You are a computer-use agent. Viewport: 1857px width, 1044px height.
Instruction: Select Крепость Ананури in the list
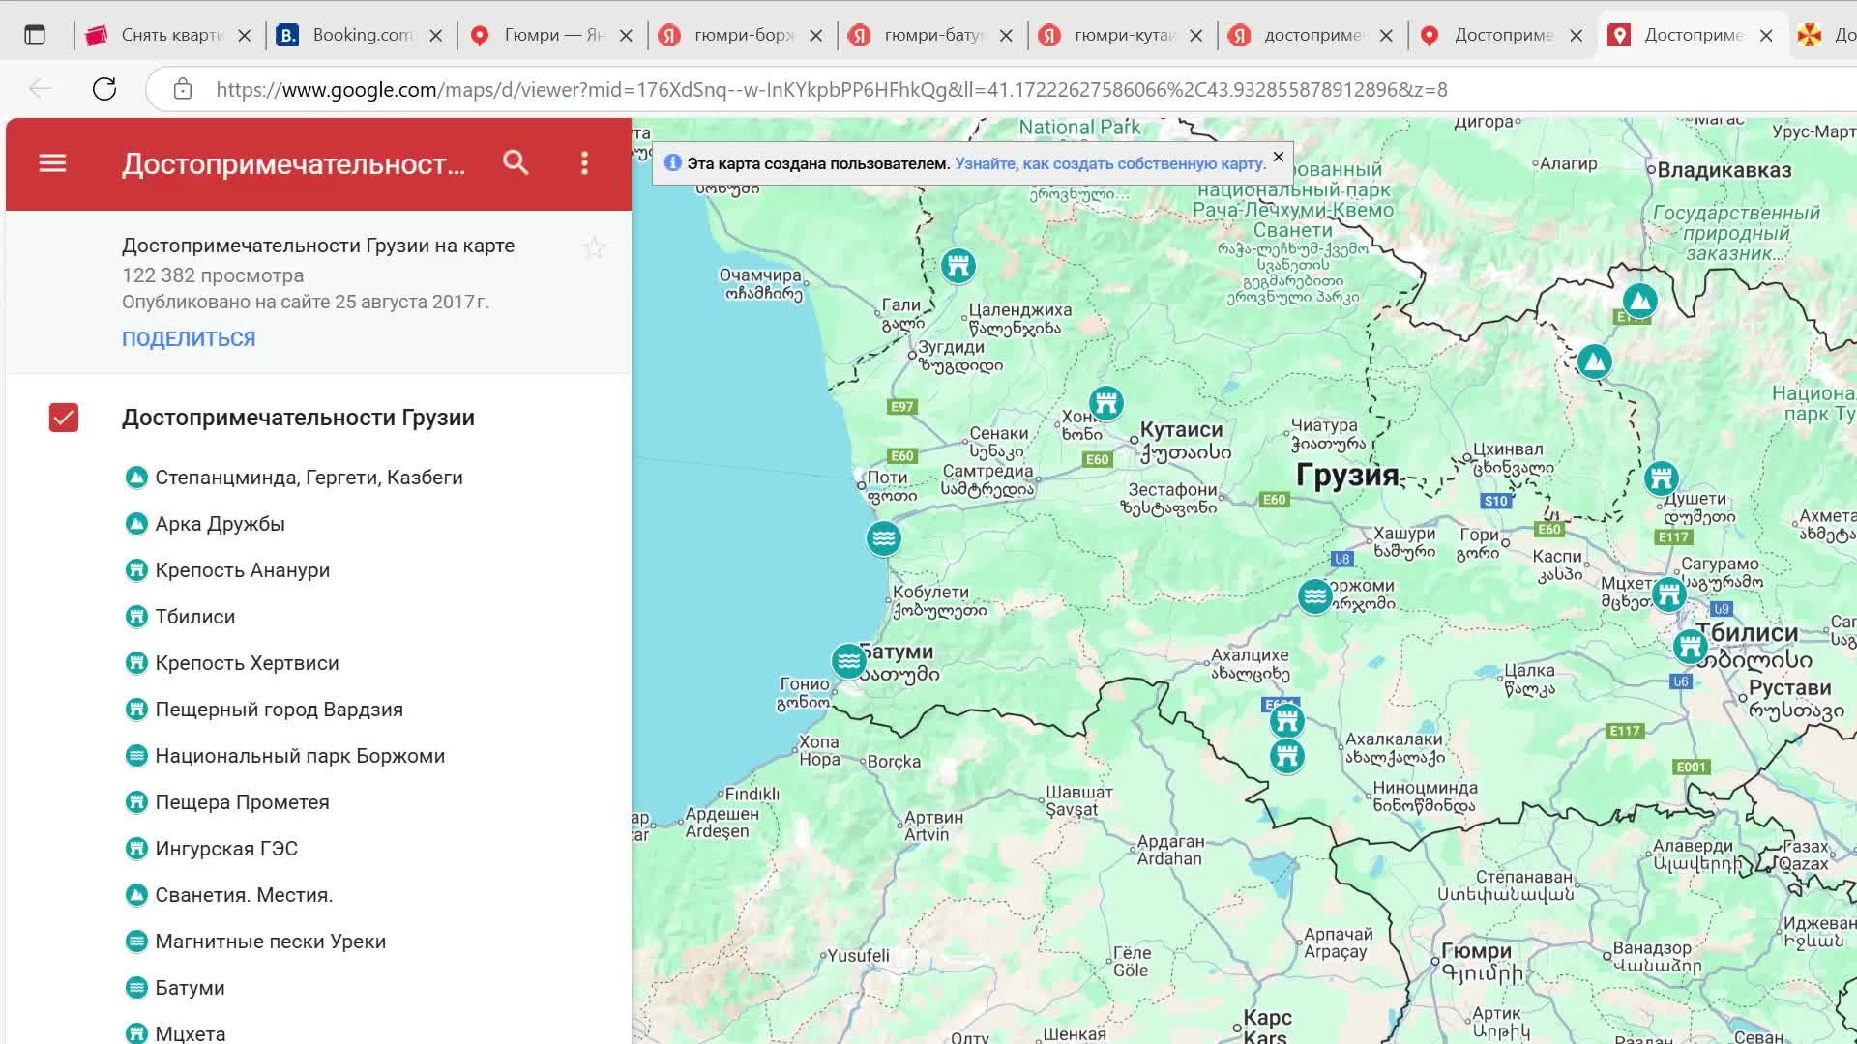pyautogui.click(x=242, y=570)
